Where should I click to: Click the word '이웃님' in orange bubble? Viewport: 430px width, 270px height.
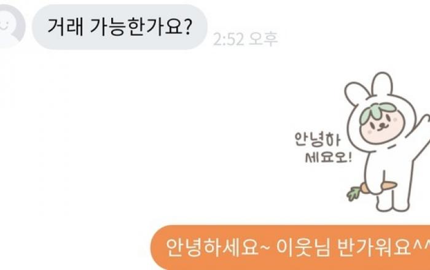(303, 247)
